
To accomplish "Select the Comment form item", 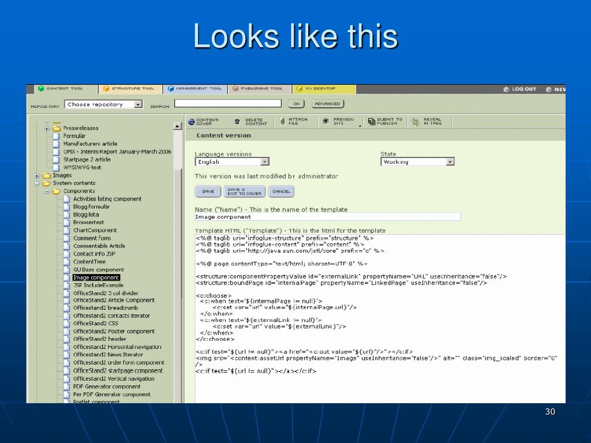I will point(92,238).
